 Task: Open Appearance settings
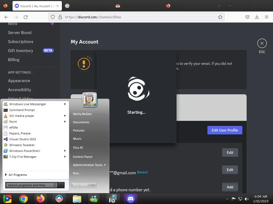[19, 81]
